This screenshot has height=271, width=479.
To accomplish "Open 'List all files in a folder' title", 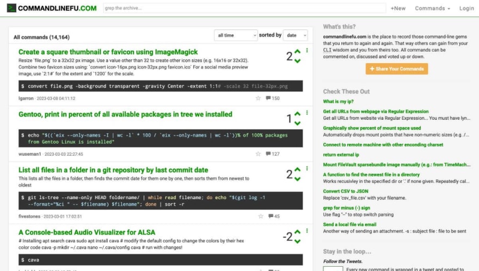I will (113, 170).
